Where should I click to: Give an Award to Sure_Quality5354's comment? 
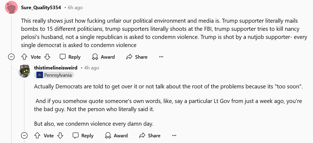coord(103,57)
